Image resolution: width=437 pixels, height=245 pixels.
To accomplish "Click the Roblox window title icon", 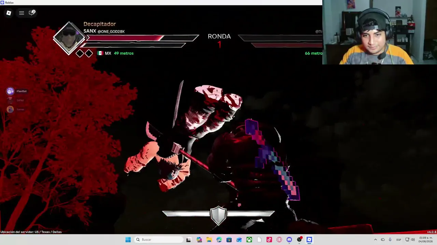I will tap(2, 2).
